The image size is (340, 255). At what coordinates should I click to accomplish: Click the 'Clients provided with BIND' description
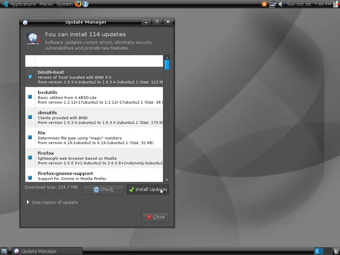coord(62,118)
